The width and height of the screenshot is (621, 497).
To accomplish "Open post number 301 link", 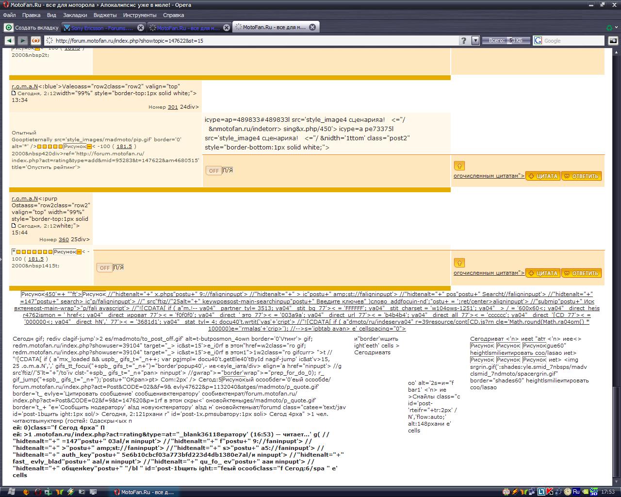I will pyautogui.click(x=173, y=107).
